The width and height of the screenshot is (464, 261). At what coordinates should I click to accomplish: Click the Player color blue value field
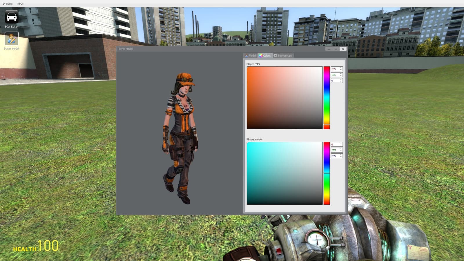click(337, 81)
